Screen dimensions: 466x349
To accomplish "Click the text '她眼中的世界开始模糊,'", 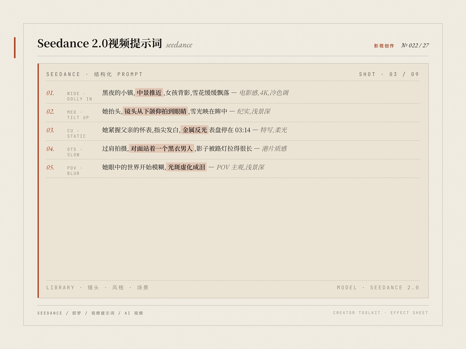I will coord(134,167).
